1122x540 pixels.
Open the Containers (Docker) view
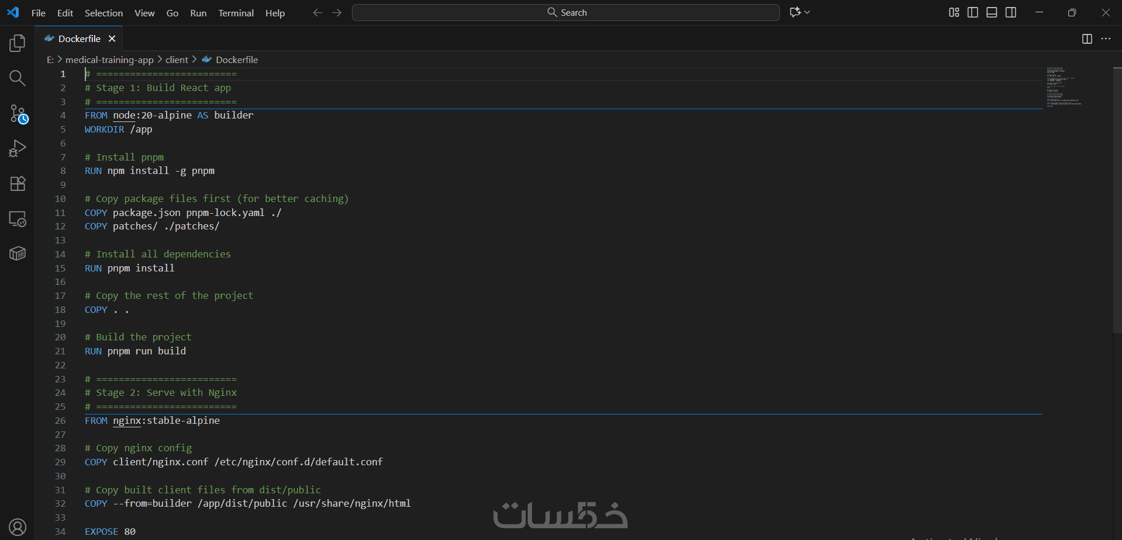pyautogui.click(x=18, y=254)
